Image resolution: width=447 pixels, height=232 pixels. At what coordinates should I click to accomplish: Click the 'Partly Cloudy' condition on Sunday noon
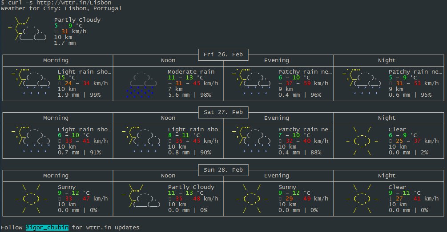click(x=191, y=187)
